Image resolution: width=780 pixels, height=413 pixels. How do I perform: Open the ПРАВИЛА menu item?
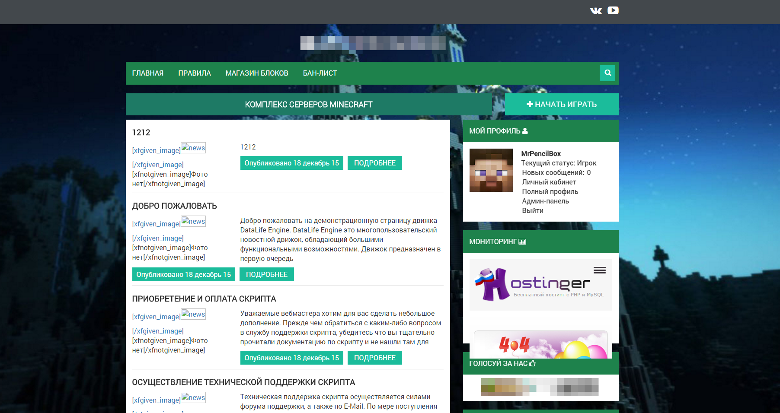point(195,73)
